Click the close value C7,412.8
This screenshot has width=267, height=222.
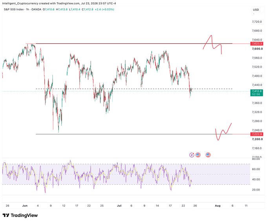(x=88, y=9)
